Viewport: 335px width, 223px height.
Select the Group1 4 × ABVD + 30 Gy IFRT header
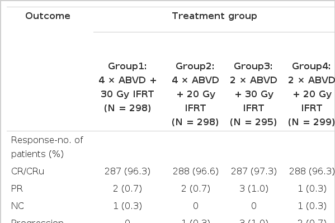point(128,87)
